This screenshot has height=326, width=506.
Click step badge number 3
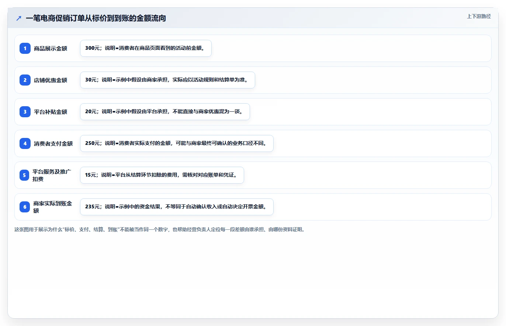25,112
